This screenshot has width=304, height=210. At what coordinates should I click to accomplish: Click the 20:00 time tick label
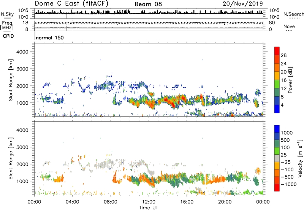click(x=225, y=202)
